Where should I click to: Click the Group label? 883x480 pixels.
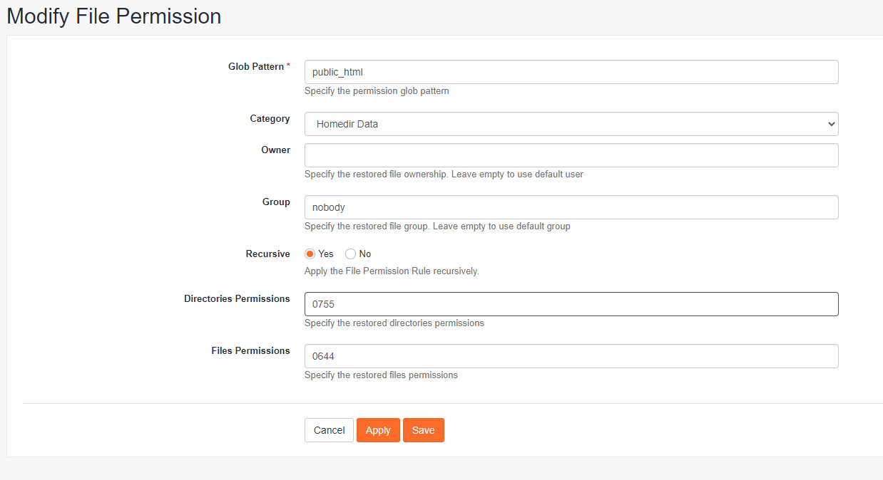(276, 202)
